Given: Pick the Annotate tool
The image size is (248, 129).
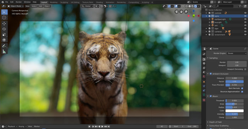Looking at the screenshot, I should (x=4, y=46).
